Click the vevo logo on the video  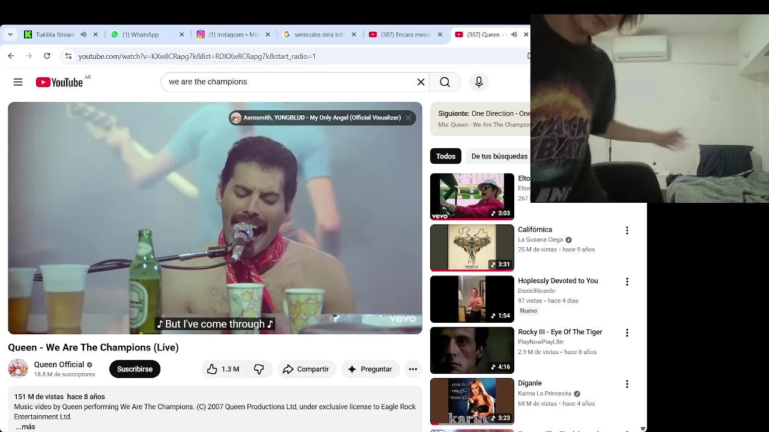[x=402, y=319]
